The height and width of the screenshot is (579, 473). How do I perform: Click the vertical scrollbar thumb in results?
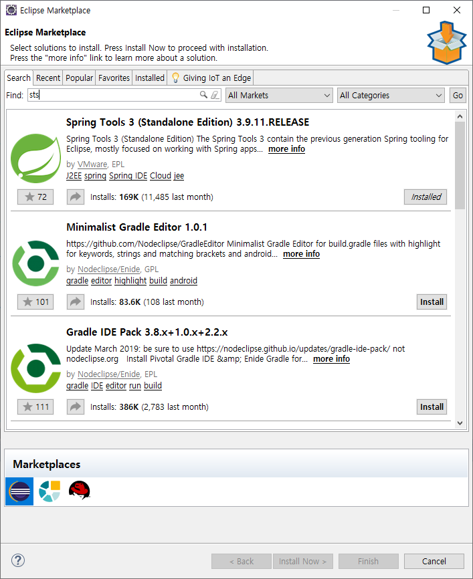tap(460, 165)
